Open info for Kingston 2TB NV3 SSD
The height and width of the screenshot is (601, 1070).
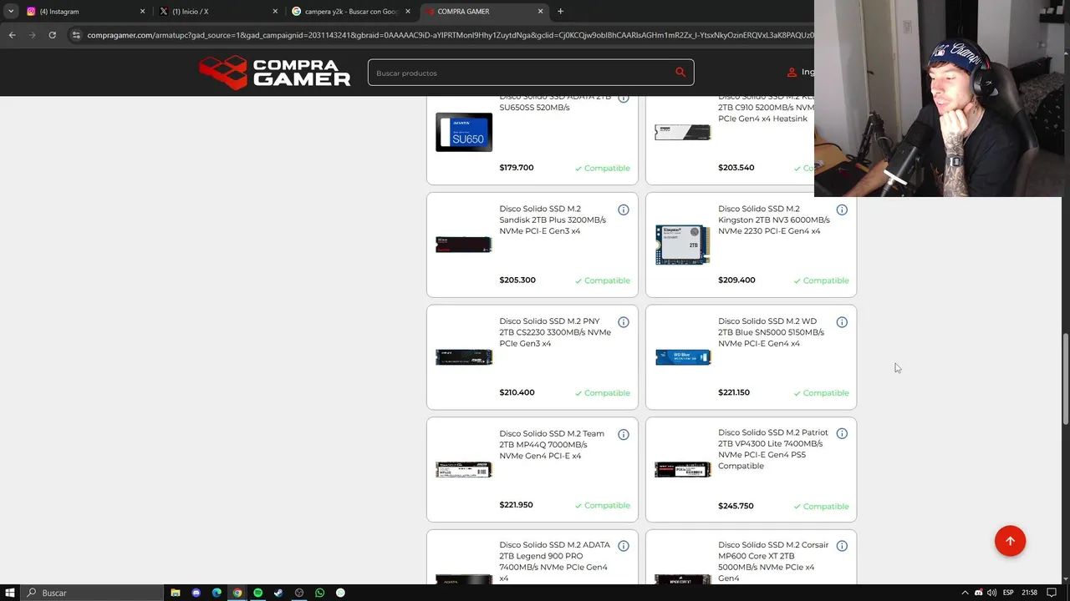click(842, 210)
